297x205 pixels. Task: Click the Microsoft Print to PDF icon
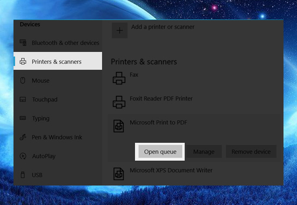click(119, 126)
